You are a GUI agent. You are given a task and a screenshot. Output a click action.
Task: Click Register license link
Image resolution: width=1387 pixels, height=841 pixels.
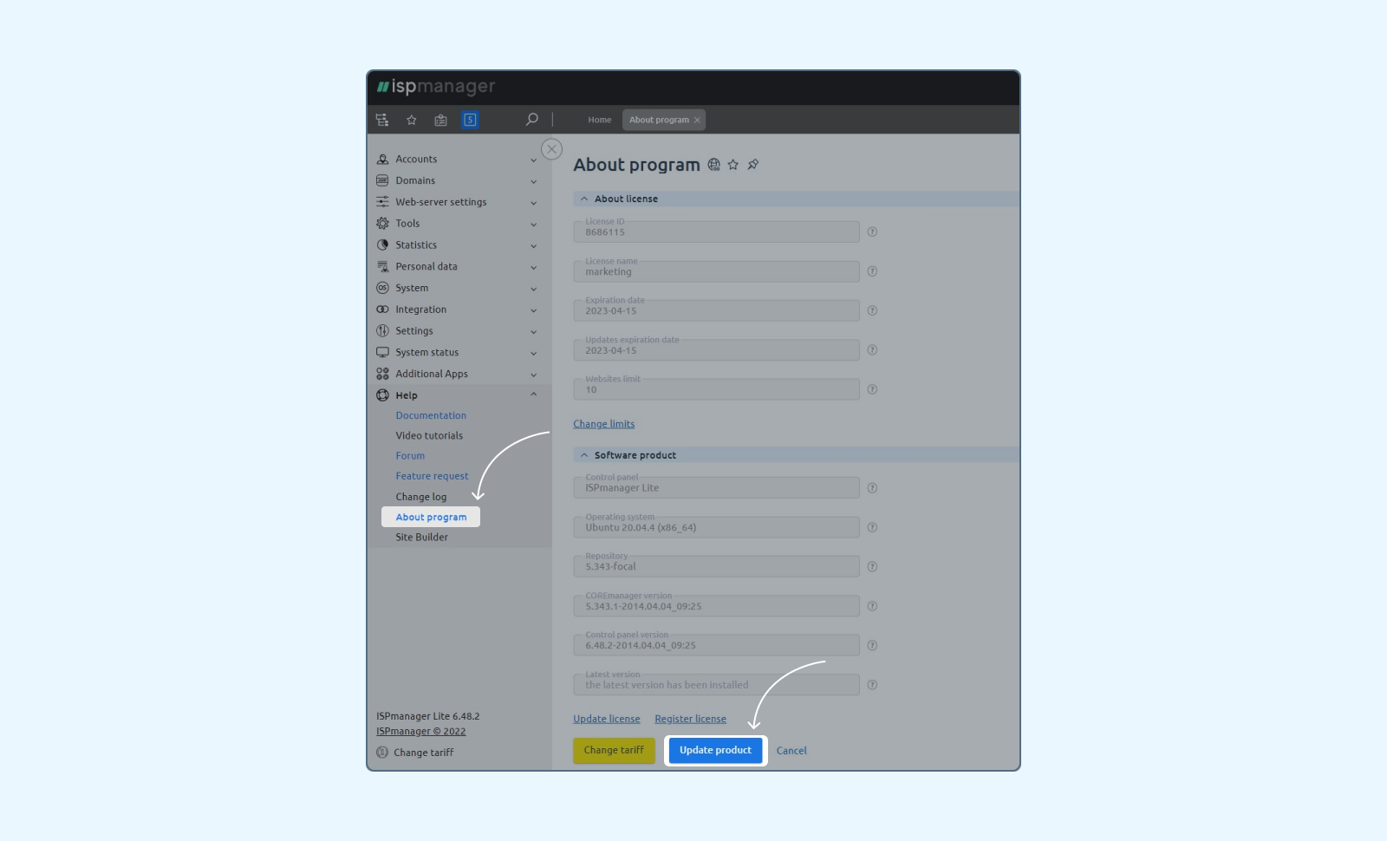click(x=690, y=719)
